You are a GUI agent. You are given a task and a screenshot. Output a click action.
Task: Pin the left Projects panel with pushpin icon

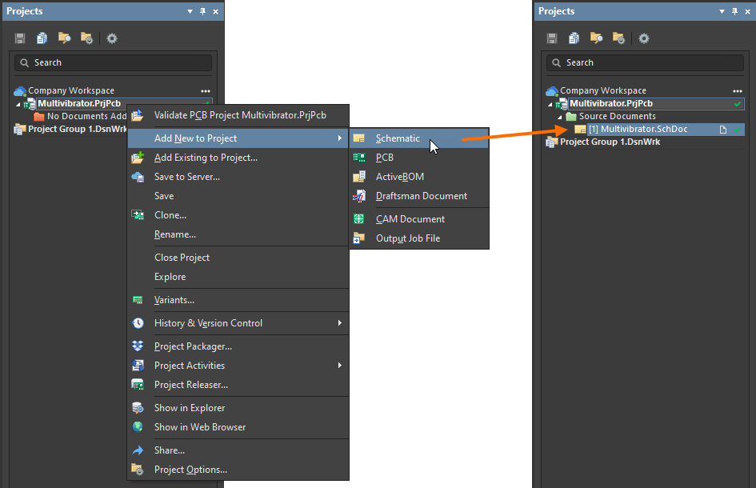(203, 12)
